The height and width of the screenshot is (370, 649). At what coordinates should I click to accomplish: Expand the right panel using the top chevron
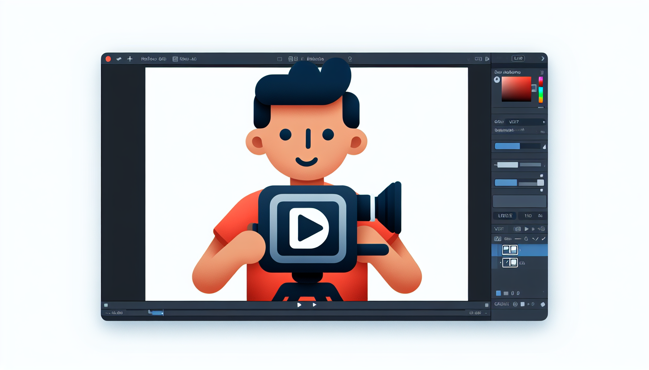click(x=543, y=59)
